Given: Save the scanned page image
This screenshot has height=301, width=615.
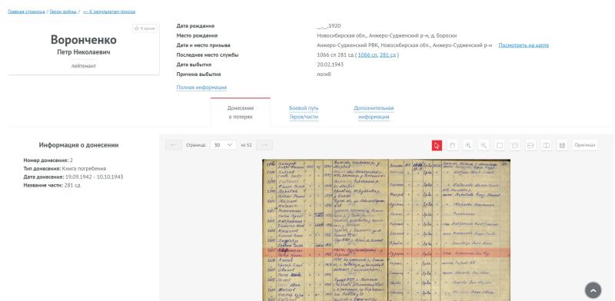Looking at the screenshot, I should tap(562, 145).
